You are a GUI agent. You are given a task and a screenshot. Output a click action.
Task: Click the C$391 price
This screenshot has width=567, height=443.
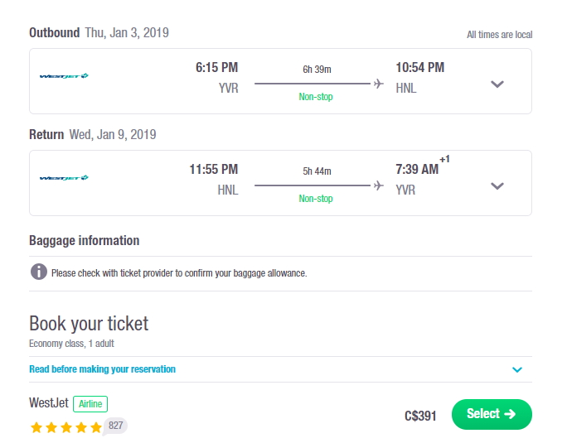coord(420,416)
